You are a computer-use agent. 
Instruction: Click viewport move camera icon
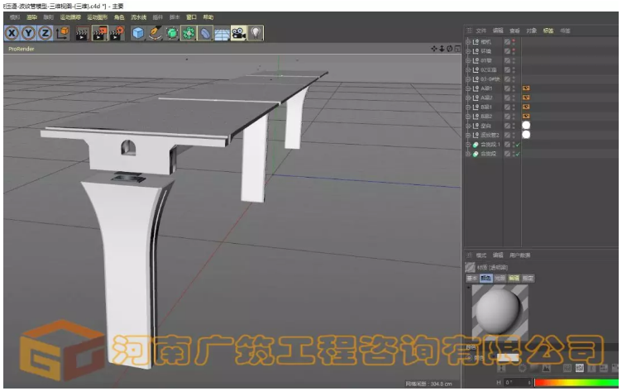(x=433, y=49)
